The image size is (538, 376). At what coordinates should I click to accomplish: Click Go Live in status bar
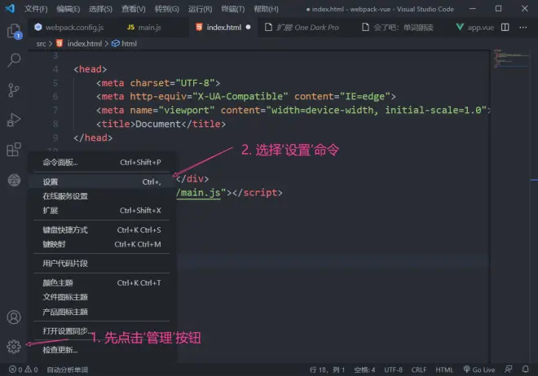(479, 369)
